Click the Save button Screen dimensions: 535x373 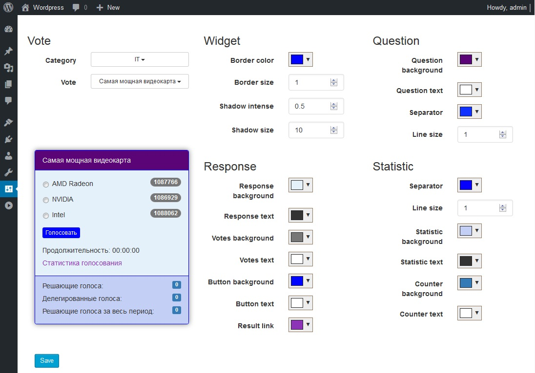tap(47, 361)
